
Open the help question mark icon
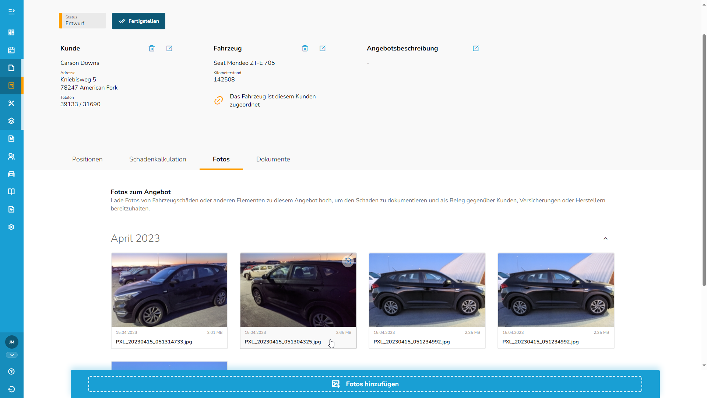point(11,371)
